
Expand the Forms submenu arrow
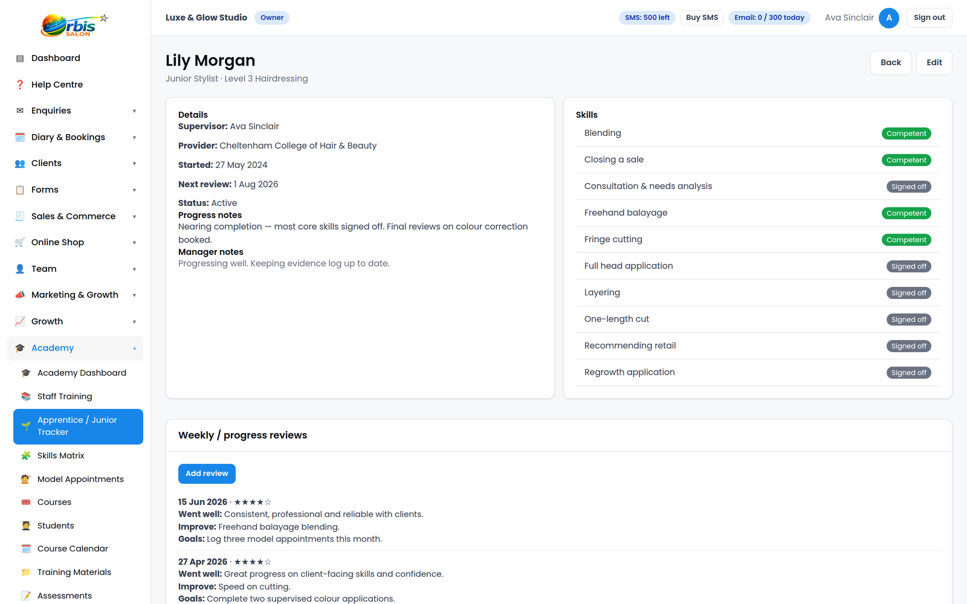(x=134, y=190)
